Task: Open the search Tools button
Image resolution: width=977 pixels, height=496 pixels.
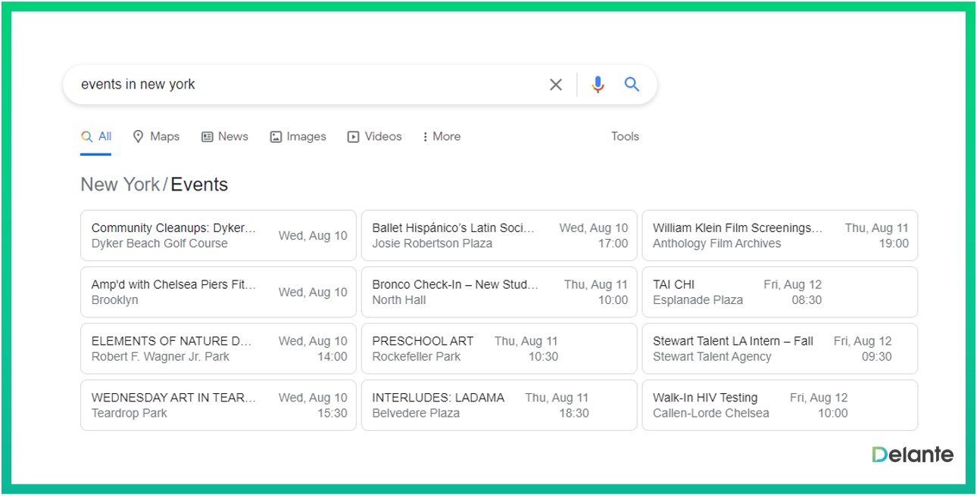Action: click(625, 137)
